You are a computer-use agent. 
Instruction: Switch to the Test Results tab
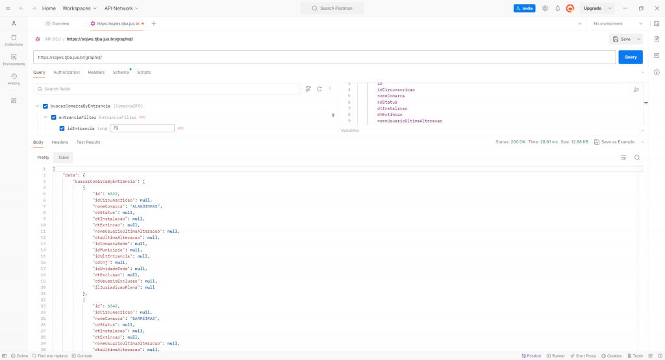[88, 142]
